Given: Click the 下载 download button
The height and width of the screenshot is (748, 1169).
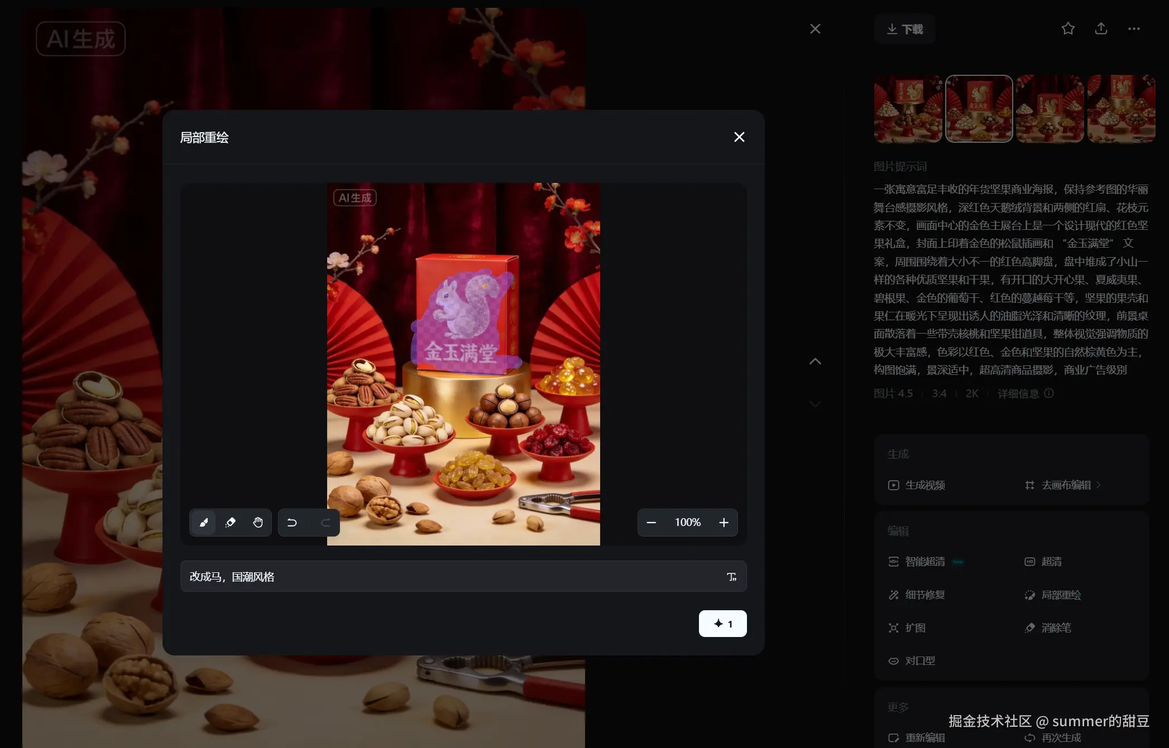Looking at the screenshot, I should click(x=904, y=29).
